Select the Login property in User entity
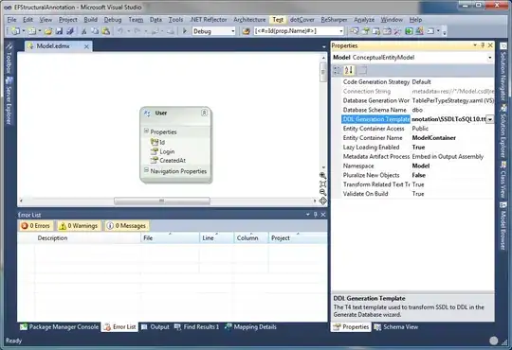512x350 pixels. (167, 151)
